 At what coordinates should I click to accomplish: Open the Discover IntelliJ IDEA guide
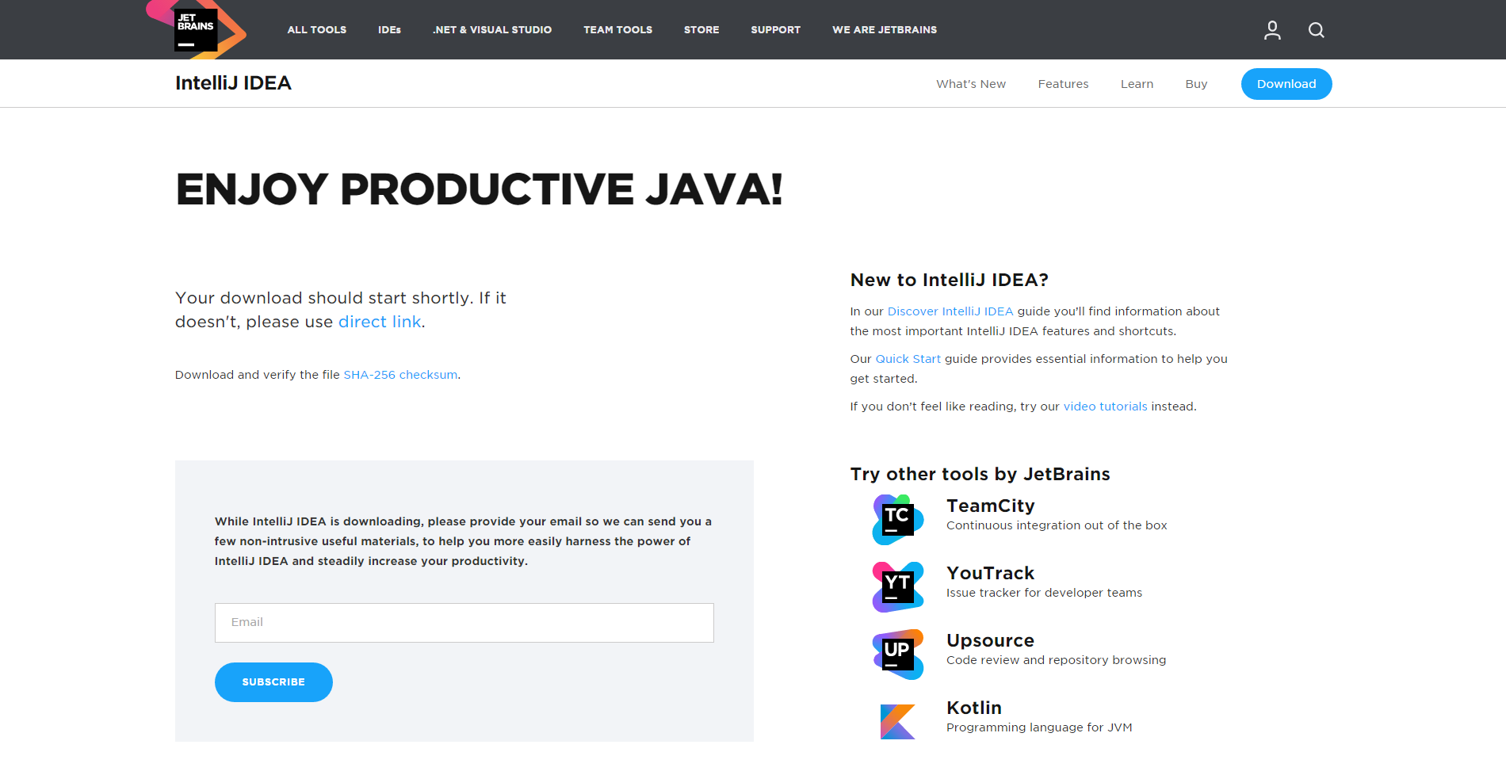(x=950, y=311)
